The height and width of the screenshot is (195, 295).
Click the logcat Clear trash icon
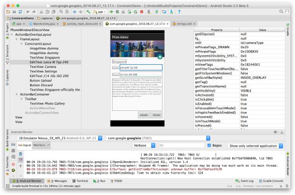[x=20, y=154]
